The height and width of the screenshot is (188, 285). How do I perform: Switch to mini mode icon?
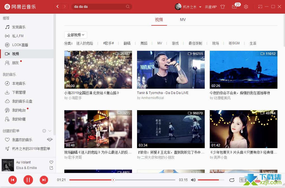[x=260, y=7]
